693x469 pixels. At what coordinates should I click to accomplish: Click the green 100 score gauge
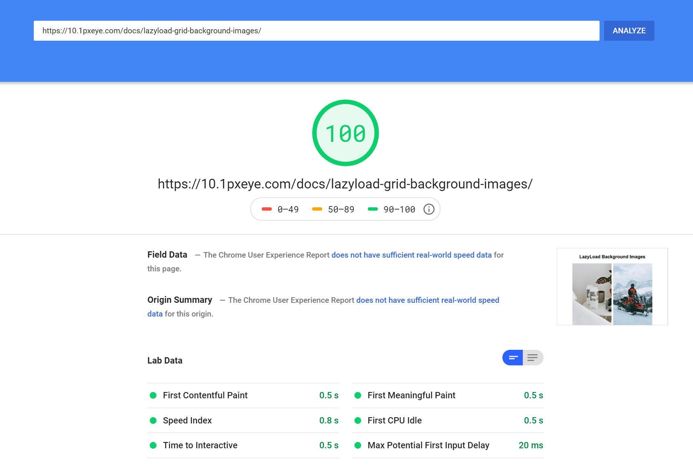[x=345, y=133]
